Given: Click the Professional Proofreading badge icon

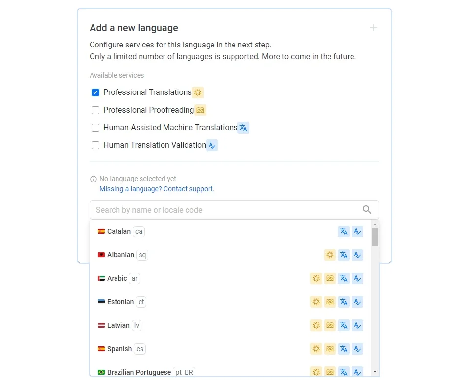Looking at the screenshot, I should [200, 110].
